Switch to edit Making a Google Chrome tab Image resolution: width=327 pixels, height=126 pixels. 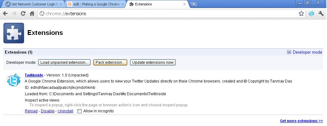[95, 4]
